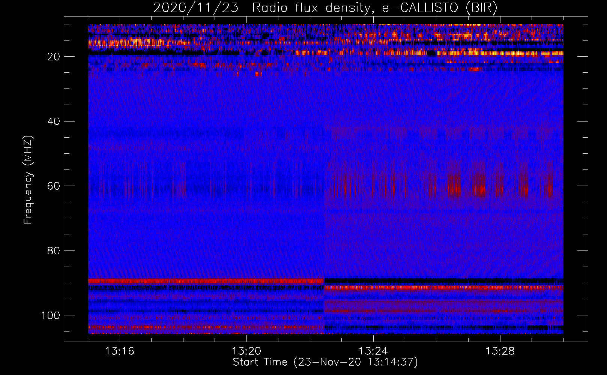Click the 100 MHz frequency tick label
607x375 pixels.
click(x=51, y=315)
